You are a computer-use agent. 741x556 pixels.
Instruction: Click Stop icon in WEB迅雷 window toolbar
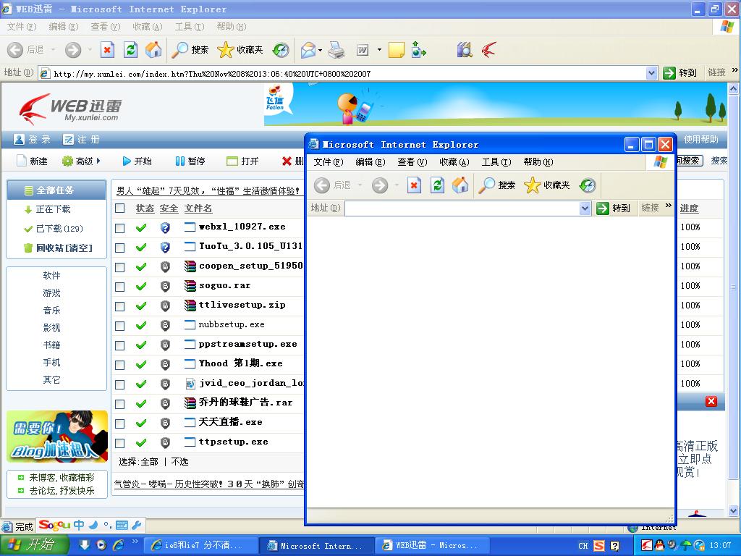(x=107, y=50)
